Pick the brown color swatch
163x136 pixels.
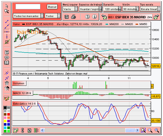5,114
